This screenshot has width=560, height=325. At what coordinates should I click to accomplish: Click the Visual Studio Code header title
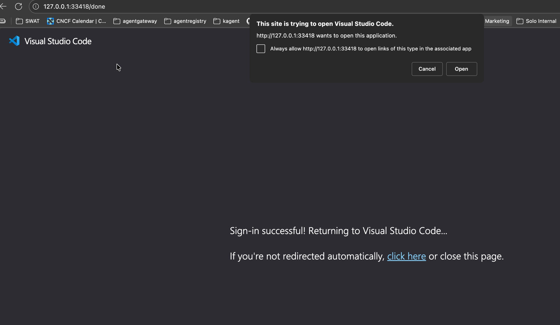tap(58, 41)
